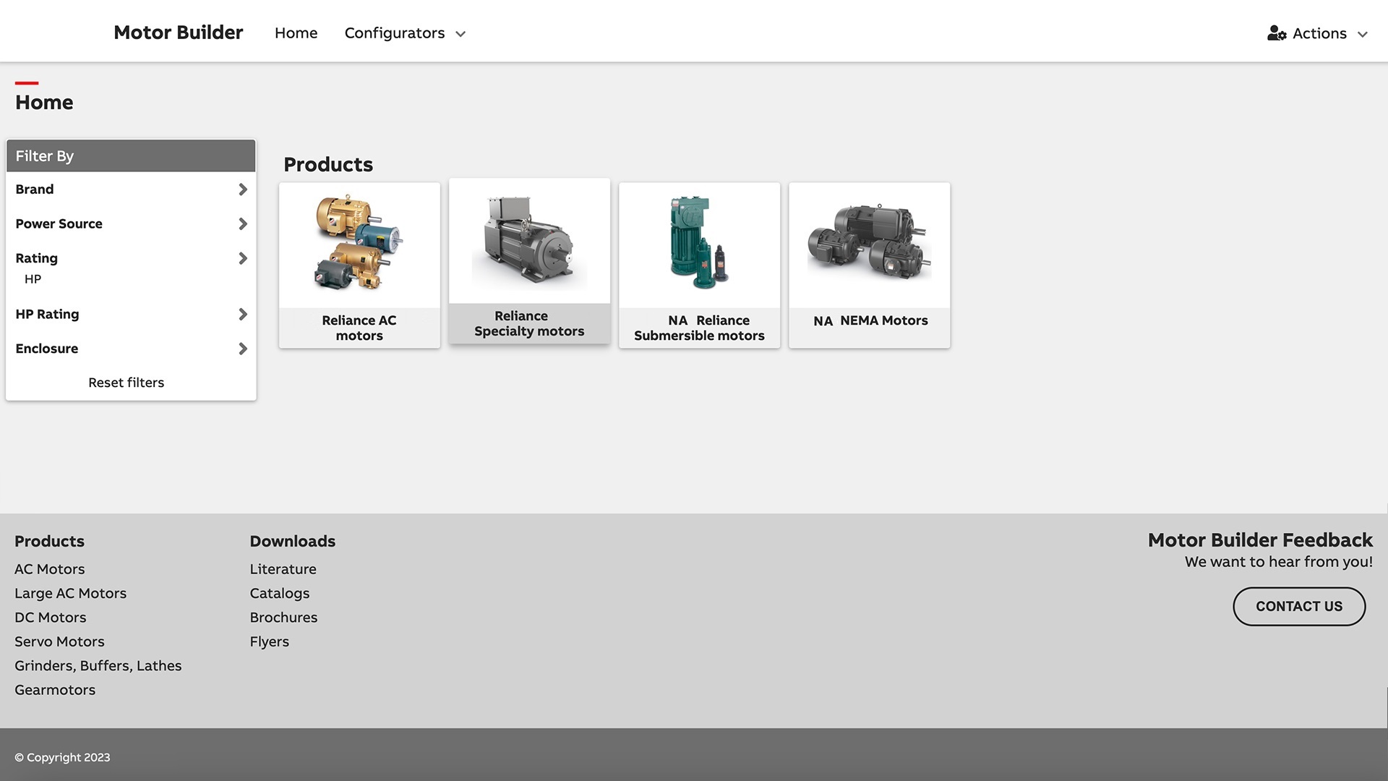Screen dimensions: 1388x781
Task: Expand the Power Source filter arrow
Action: [x=243, y=224]
